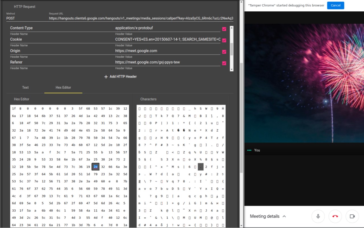Uncheck the Referer header checkbox
The image size is (364, 228).
224,63
